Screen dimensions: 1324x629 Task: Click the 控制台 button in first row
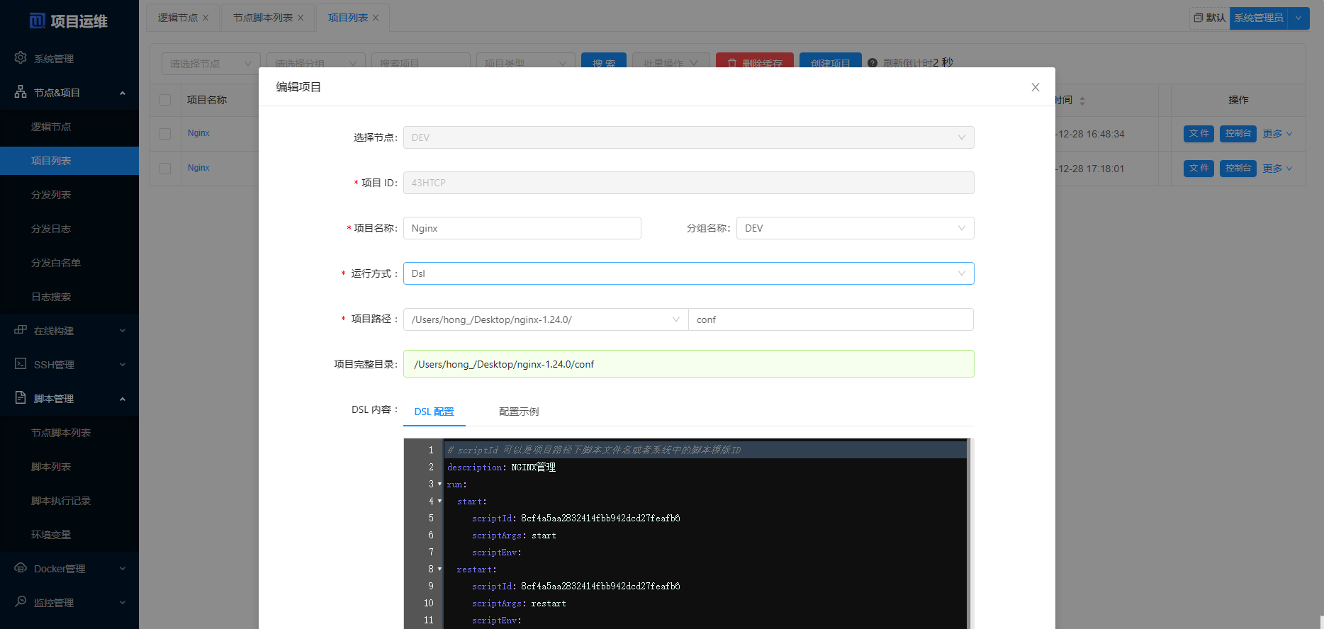point(1238,134)
